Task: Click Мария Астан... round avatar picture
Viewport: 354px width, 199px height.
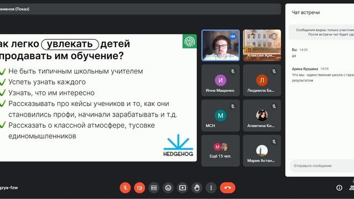Action: click(262, 150)
